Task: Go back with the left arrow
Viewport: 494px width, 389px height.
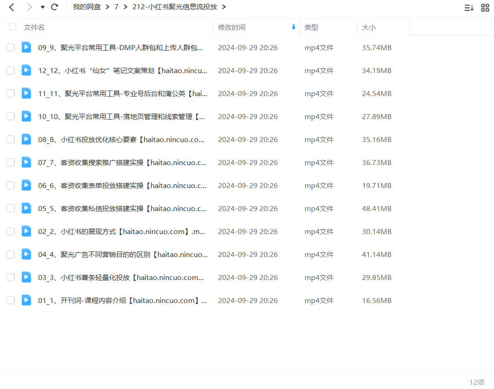Action: pos(11,7)
